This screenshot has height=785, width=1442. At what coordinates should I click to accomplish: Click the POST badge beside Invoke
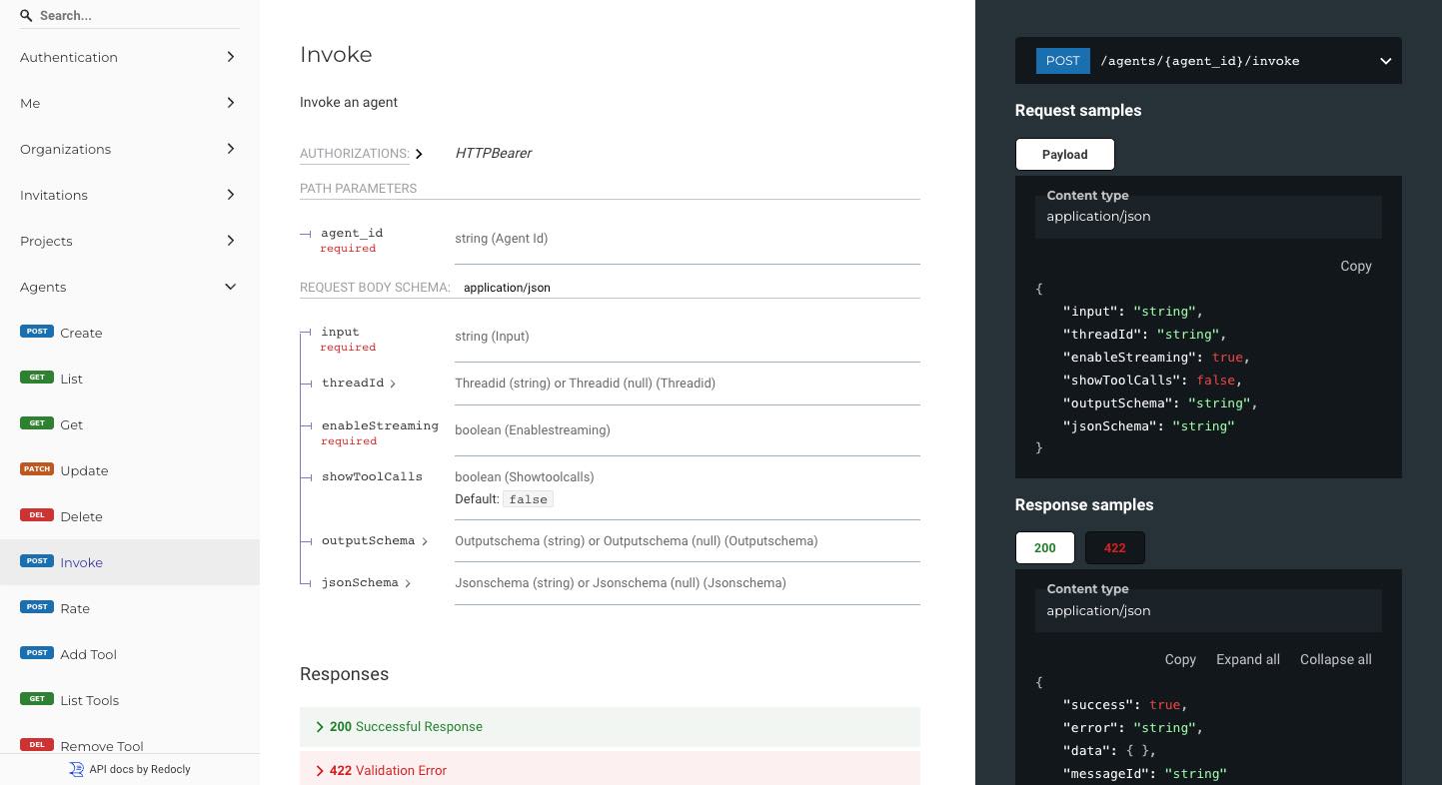click(x=37, y=560)
